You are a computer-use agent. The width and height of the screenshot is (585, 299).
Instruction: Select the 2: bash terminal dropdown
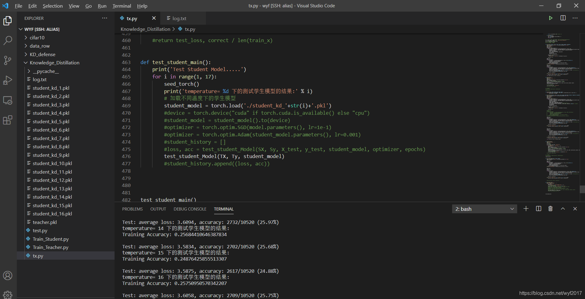click(484, 209)
